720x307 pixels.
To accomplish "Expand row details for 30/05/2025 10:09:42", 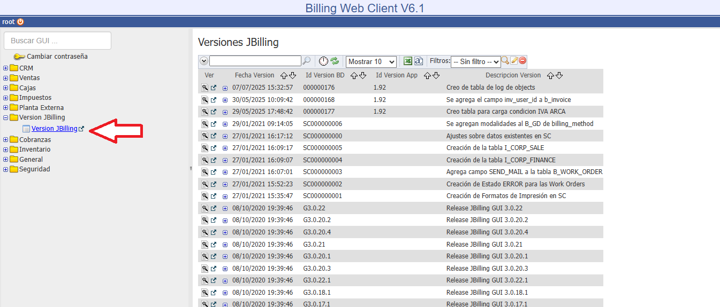I will [225, 100].
